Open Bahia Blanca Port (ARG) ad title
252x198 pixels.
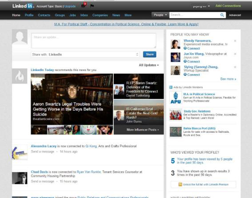point(199,128)
